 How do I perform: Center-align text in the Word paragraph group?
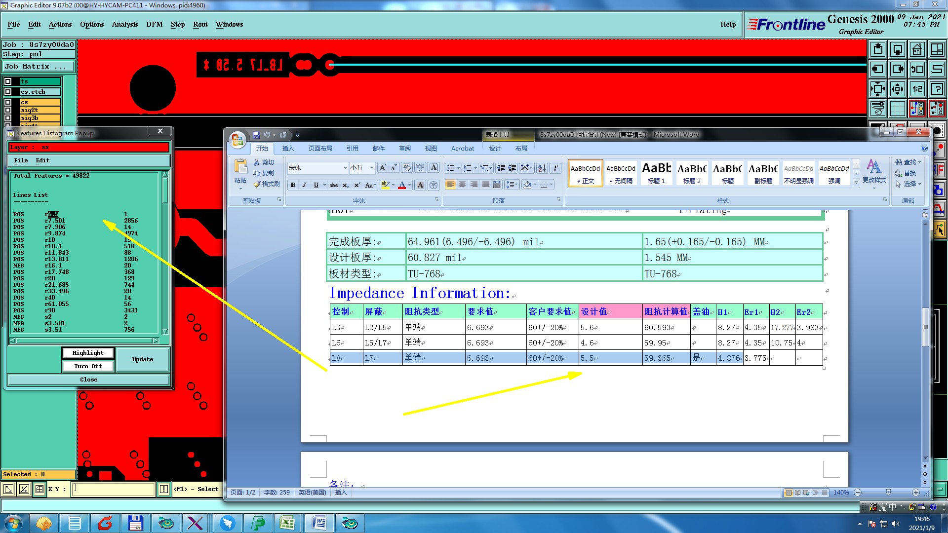pyautogui.click(x=462, y=185)
